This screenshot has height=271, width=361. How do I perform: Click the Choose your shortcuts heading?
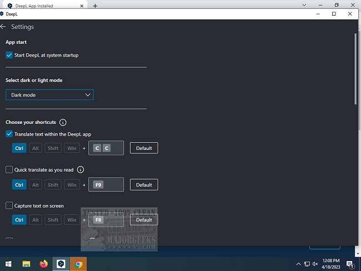click(x=31, y=122)
